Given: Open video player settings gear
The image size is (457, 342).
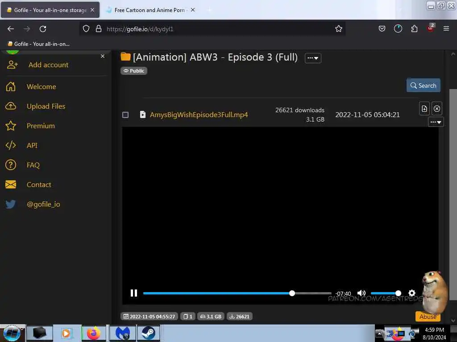Looking at the screenshot, I should click(412, 293).
